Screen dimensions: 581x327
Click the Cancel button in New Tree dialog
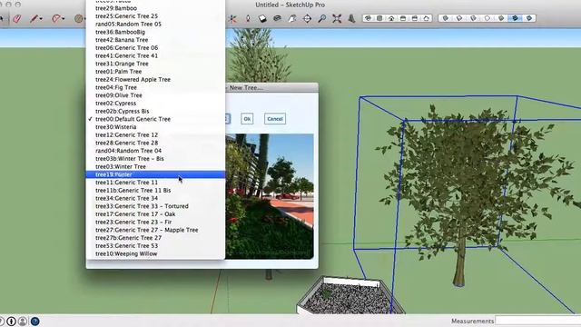point(275,119)
